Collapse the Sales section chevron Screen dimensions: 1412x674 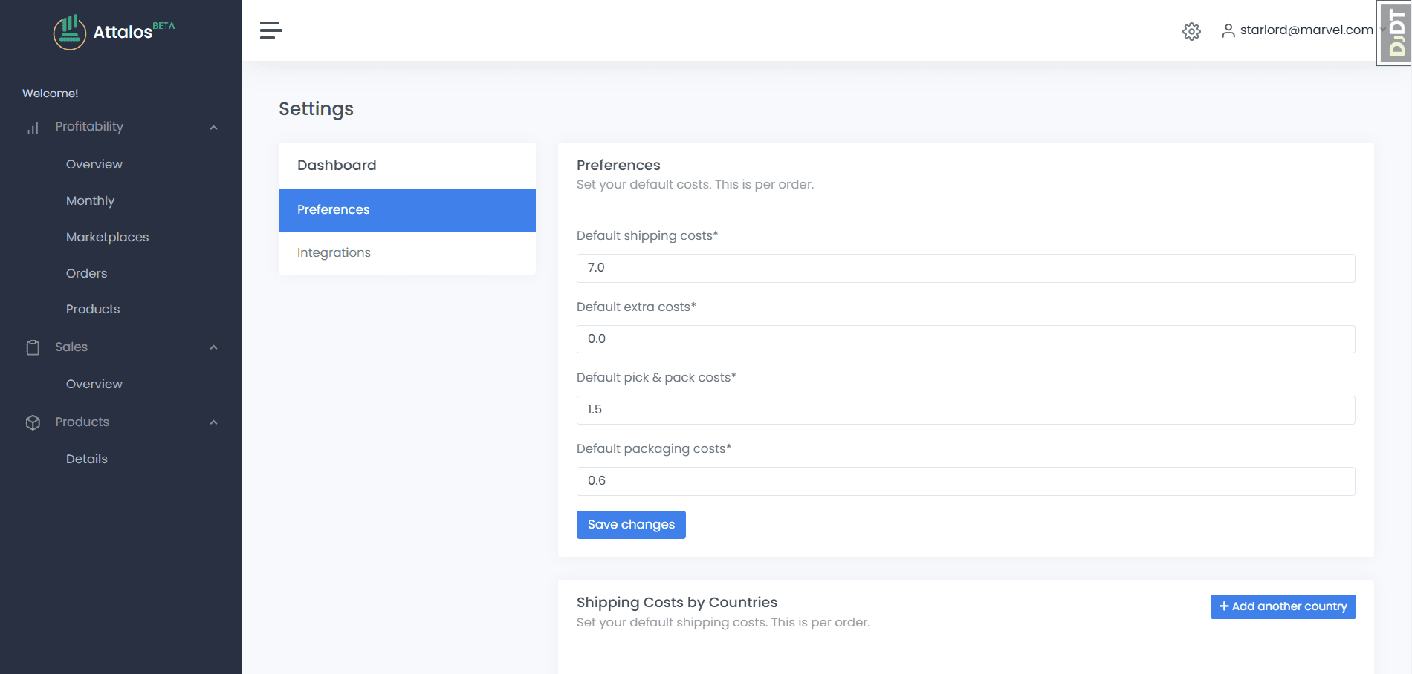[213, 347]
